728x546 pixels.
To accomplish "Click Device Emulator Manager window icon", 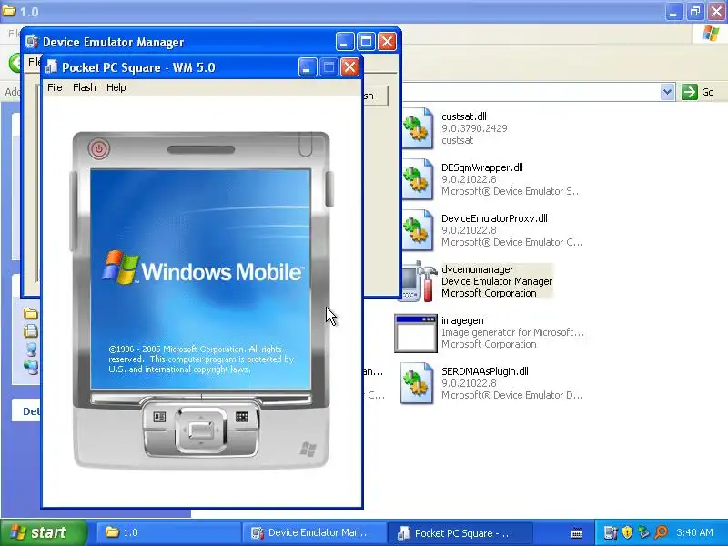I will (32, 42).
